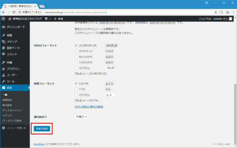Close the 一般設定 browser tab
The width and height of the screenshot is (237, 148).
point(35,6)
